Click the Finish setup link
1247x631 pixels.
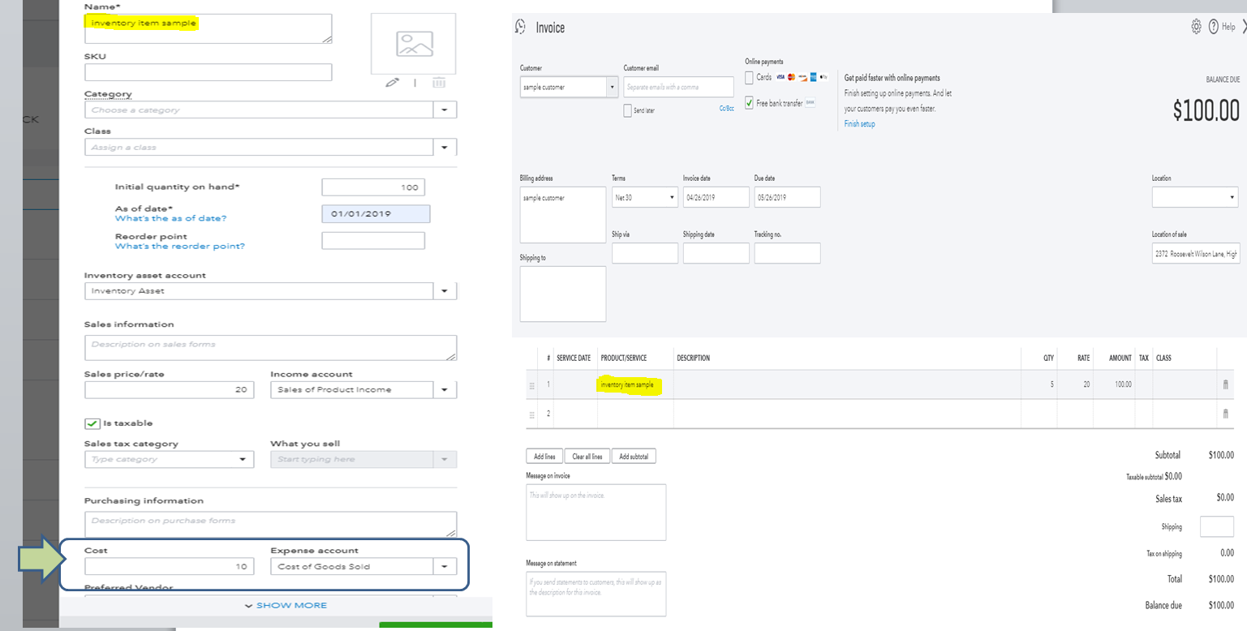859,124
